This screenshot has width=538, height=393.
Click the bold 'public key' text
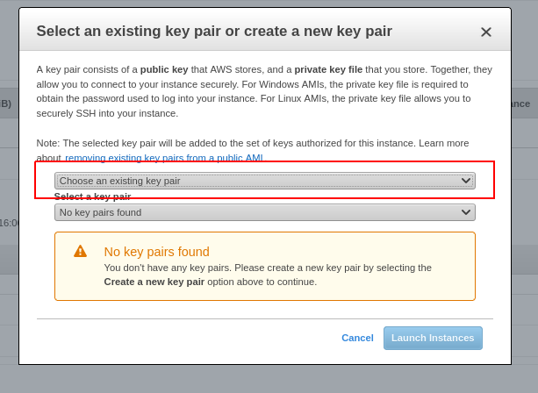tap(164, 69)
